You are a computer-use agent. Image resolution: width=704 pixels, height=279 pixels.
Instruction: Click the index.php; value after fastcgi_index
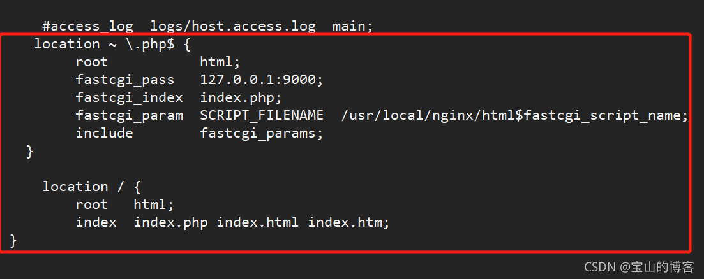point(241,98)
